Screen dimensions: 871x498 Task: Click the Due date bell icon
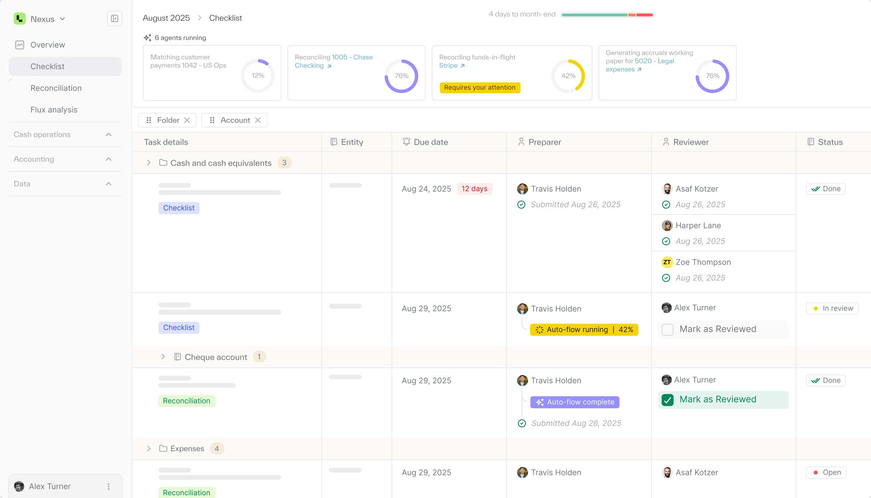406,142
